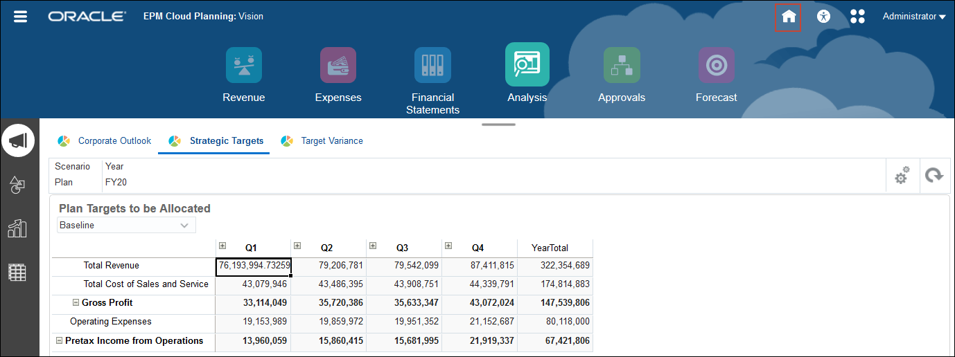Select Total Revenue Q4 value 87,411,815
This screenshot has width=955, height=357.
(480, 266)
